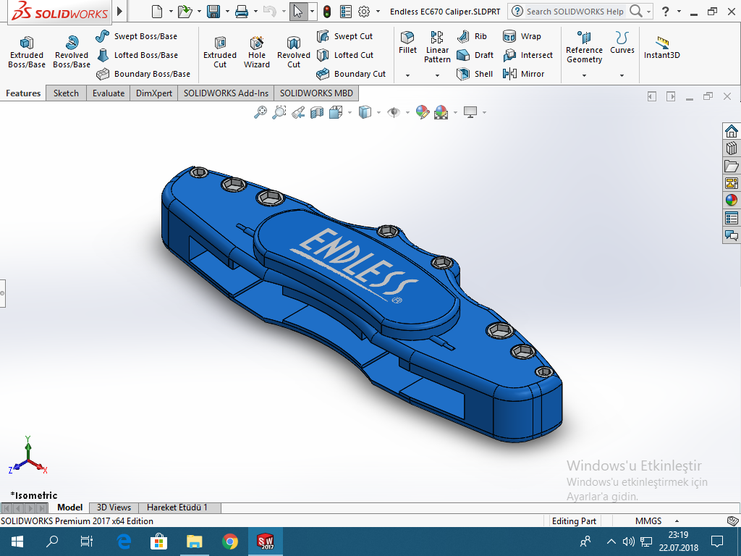Select the Swept Cut feature

[x=344, y=36]
